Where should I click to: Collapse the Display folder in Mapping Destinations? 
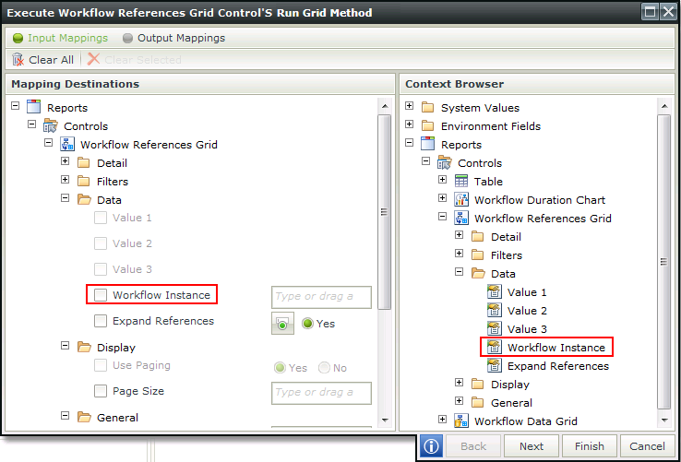[66, 346]
